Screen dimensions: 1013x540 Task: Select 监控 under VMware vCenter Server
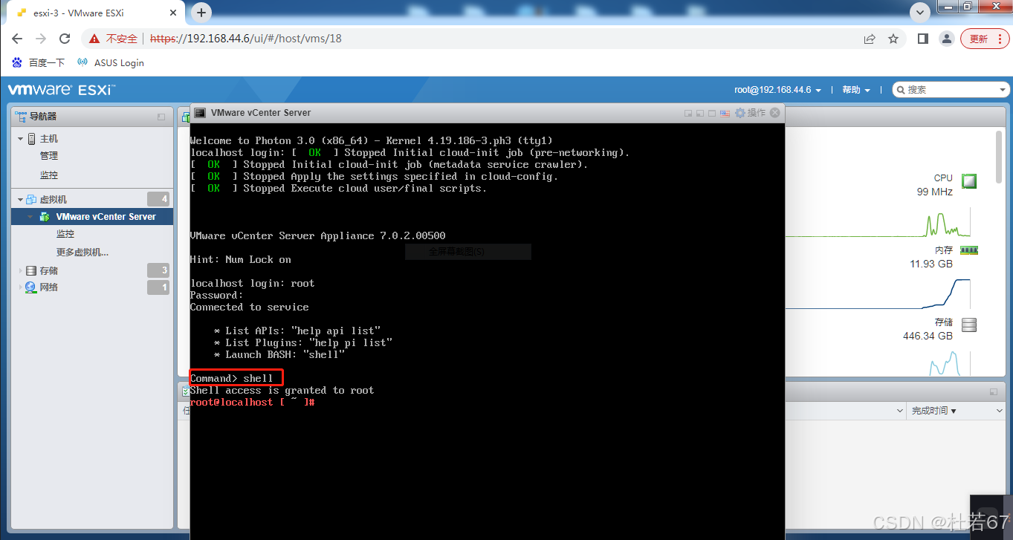tap(65, 234)
